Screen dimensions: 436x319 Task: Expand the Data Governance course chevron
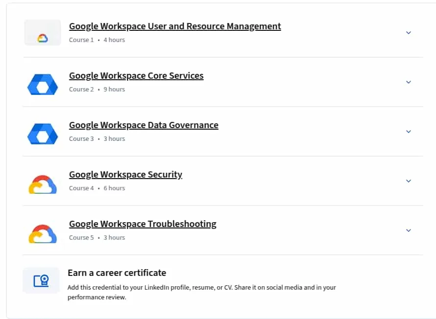(x=409, y=132)
